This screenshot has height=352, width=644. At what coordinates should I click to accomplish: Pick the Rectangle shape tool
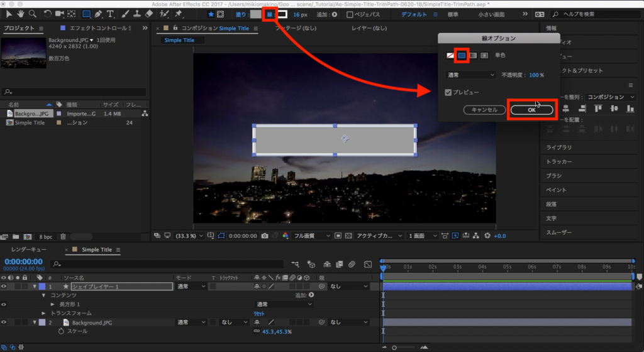[86, 14]
